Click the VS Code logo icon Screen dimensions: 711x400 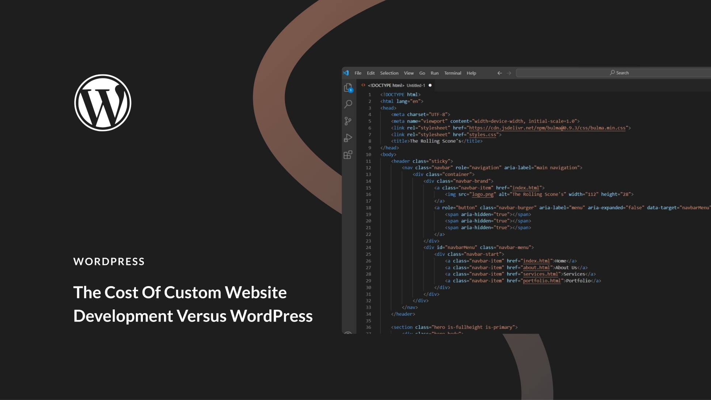(x=346, y=73)
